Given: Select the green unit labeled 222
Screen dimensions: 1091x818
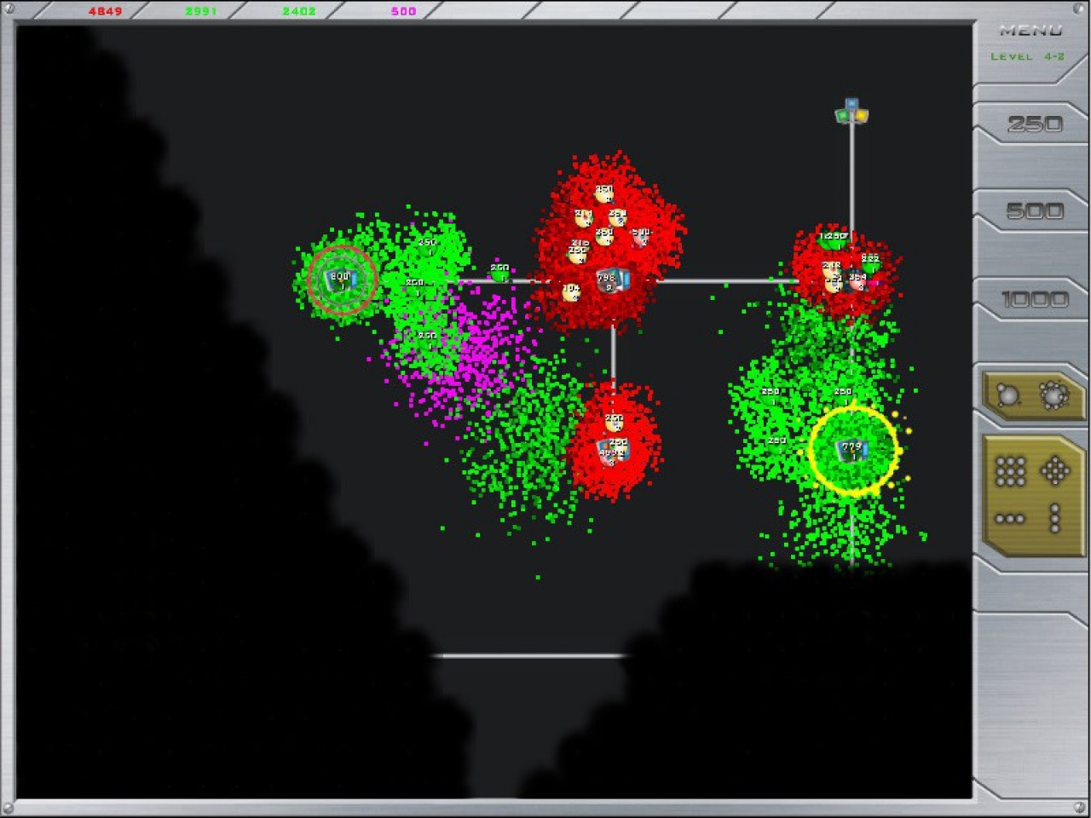Looking at the screenshot, I should tap(870, 262).
